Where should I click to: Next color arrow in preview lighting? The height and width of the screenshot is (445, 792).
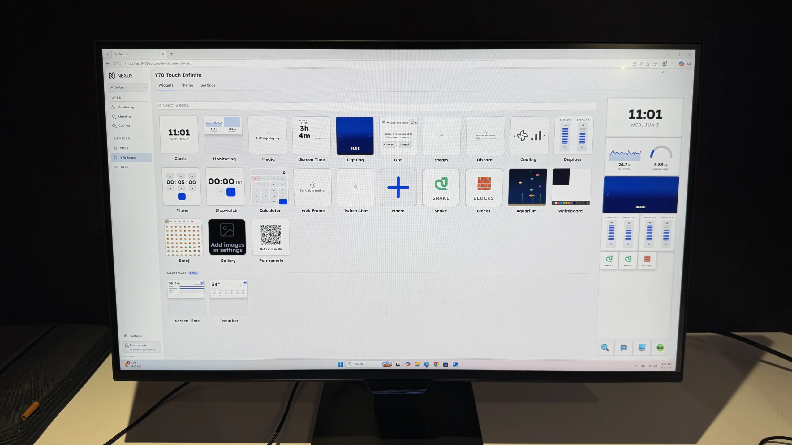(x=674, y=195)
